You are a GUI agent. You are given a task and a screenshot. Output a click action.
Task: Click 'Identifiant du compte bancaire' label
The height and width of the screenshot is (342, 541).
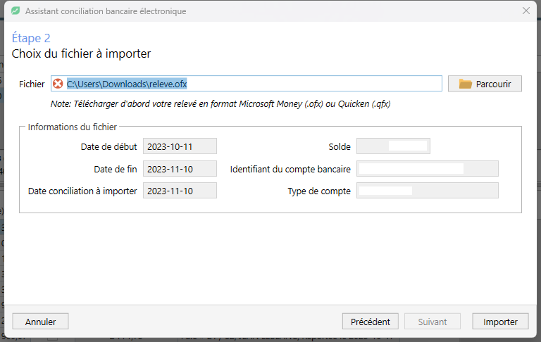coord(290,169)
